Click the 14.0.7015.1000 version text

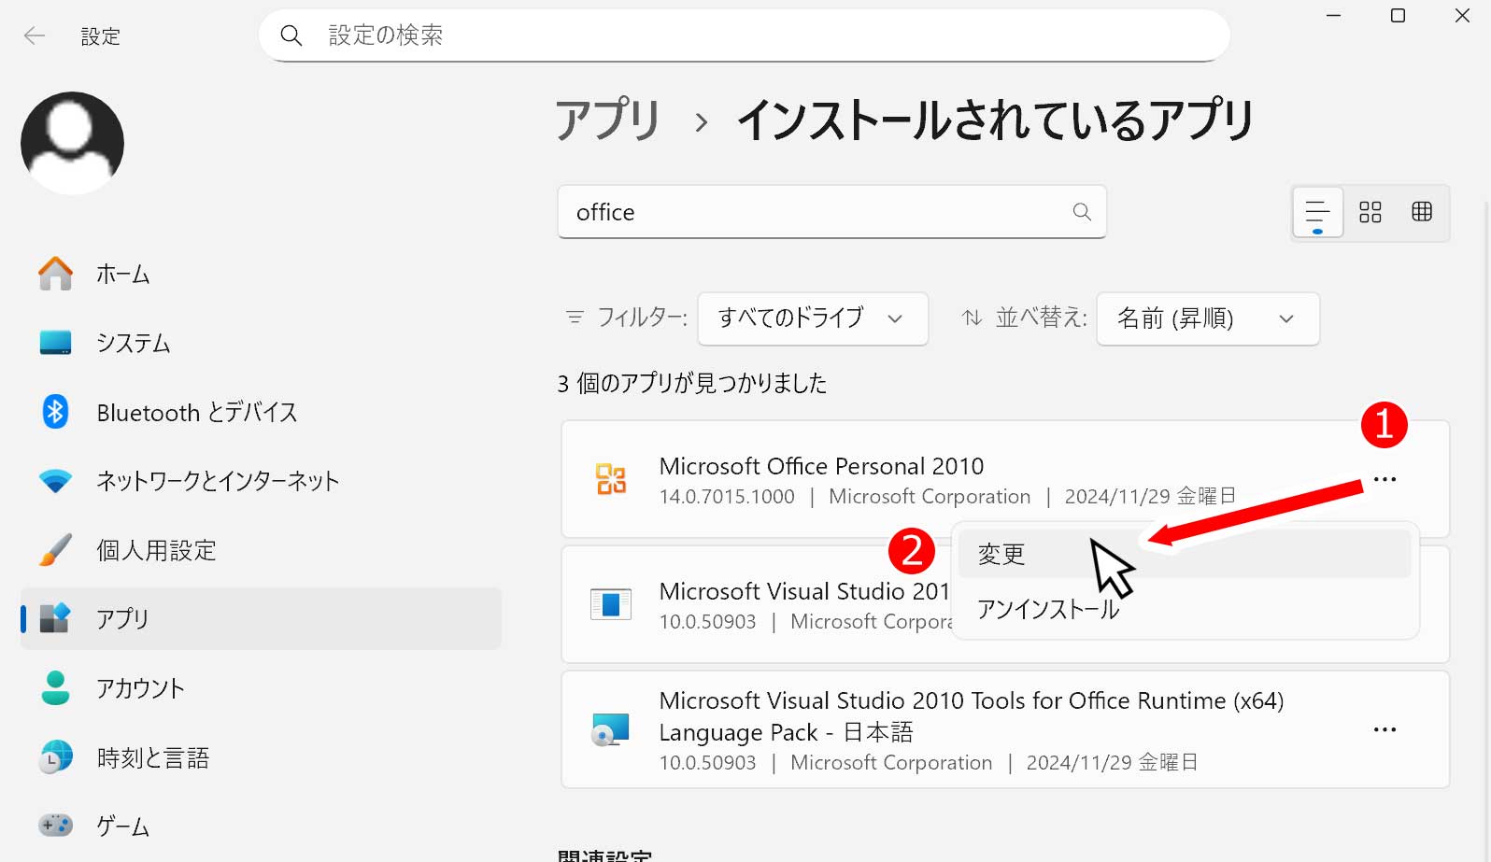click(x=727, y=497)
